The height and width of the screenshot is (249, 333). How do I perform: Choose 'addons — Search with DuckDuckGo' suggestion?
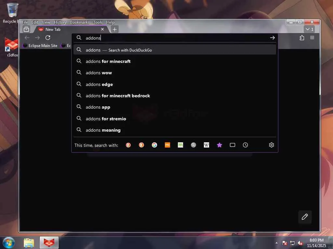pyautogui.click(x=175, y=50)
